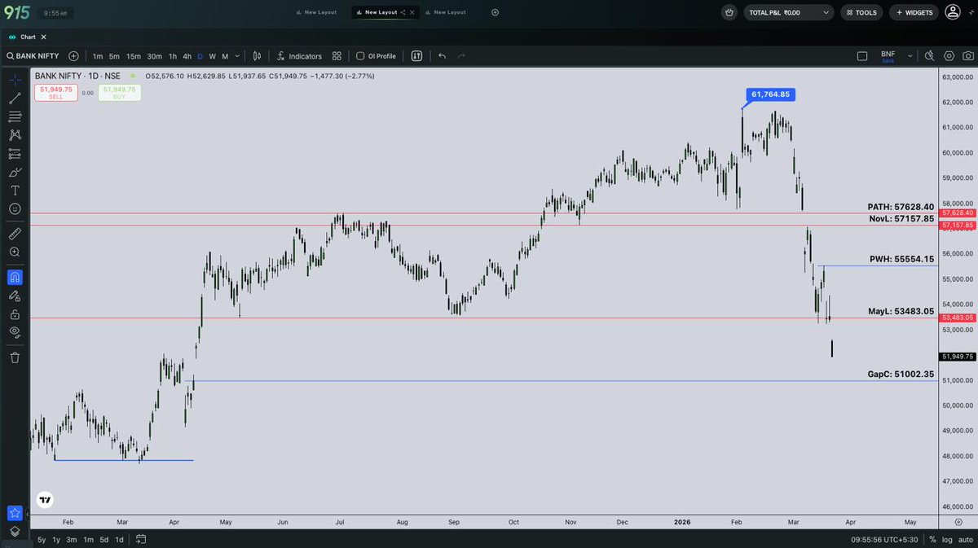Image resolution: width=978 pixels, height=548 pixels.
Task: Undo the last chart action
Action: click(x=442, y=56)
